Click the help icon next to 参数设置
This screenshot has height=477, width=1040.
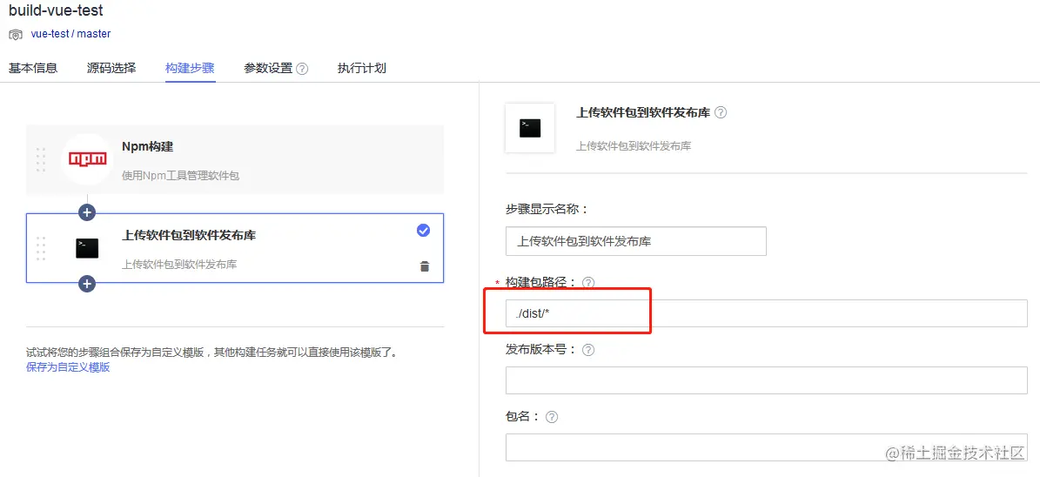(302, 69)
